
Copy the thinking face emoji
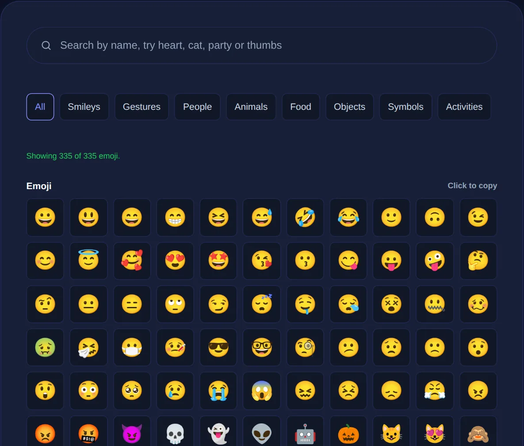(x=478, y=260)
